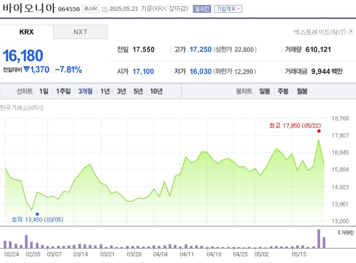Click the 18,768 price axis label

pyautogui.click(x=340, y=118)
